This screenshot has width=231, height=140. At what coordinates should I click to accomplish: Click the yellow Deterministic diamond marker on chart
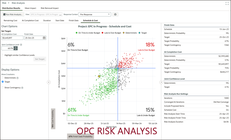coord(99,76)
